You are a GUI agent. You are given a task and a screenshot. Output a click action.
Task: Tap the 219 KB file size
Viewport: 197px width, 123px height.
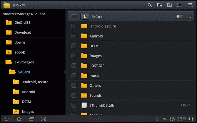pyautogui.click(x=185, y=105)
